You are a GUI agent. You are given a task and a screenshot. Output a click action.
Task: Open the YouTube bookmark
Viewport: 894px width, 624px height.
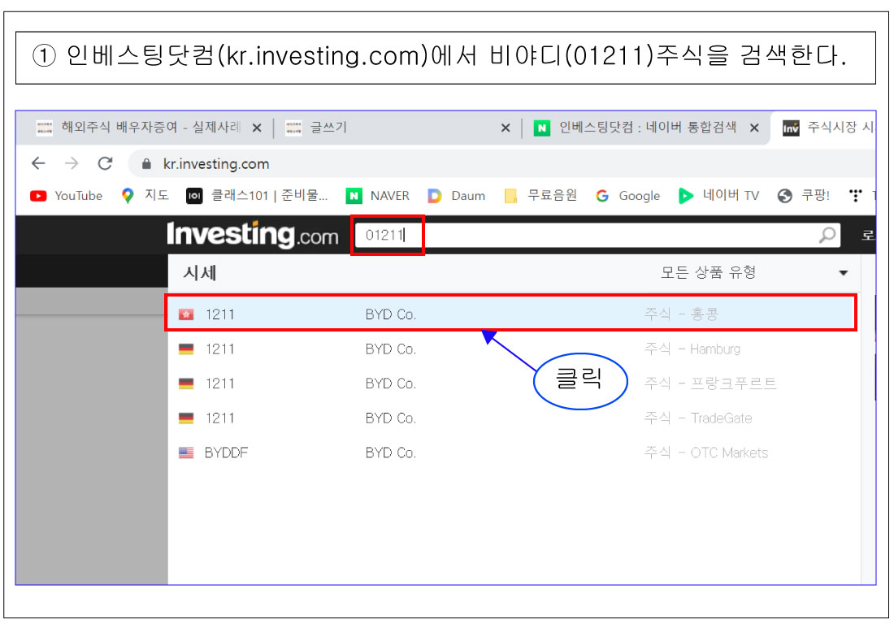point(66,196)
